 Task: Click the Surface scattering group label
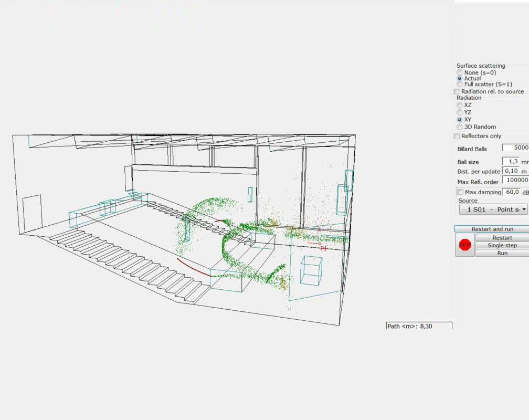coord(481,66)
